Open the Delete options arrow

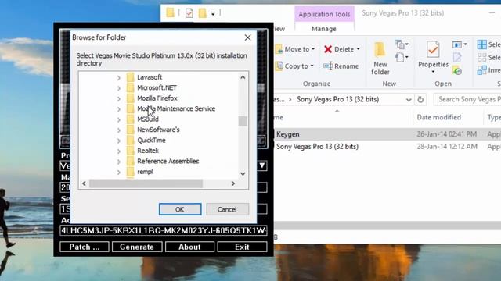[359, 49]
